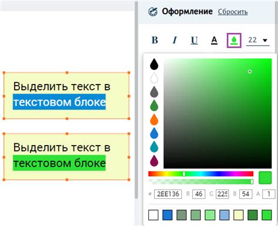Pick the gray-green swatch in recent colors
This screenshot has width=278, height=226.
pos(182,215)
